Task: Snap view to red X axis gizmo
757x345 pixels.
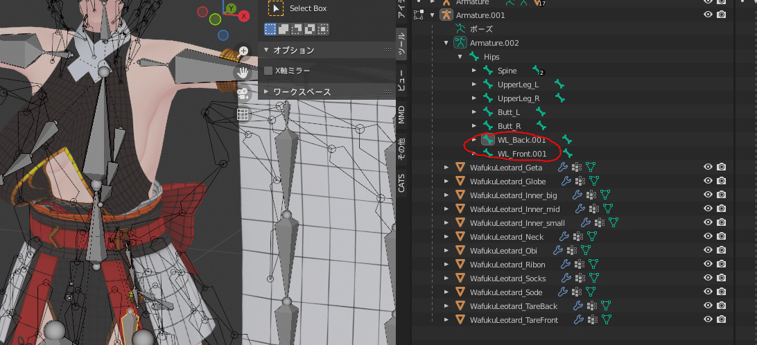Action: (x=244, y=16)
